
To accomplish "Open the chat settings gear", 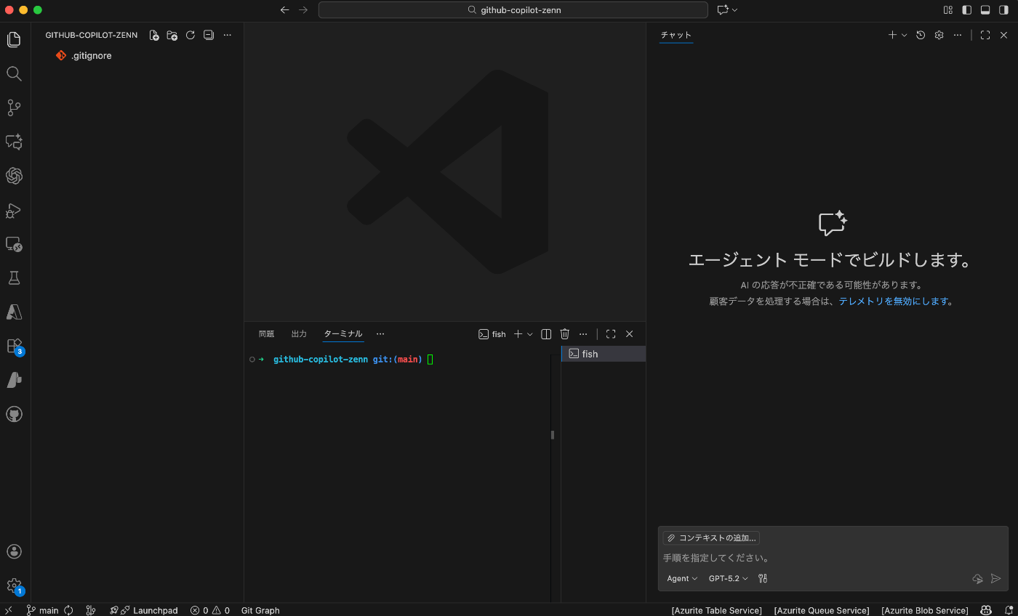I will [939, 35].
